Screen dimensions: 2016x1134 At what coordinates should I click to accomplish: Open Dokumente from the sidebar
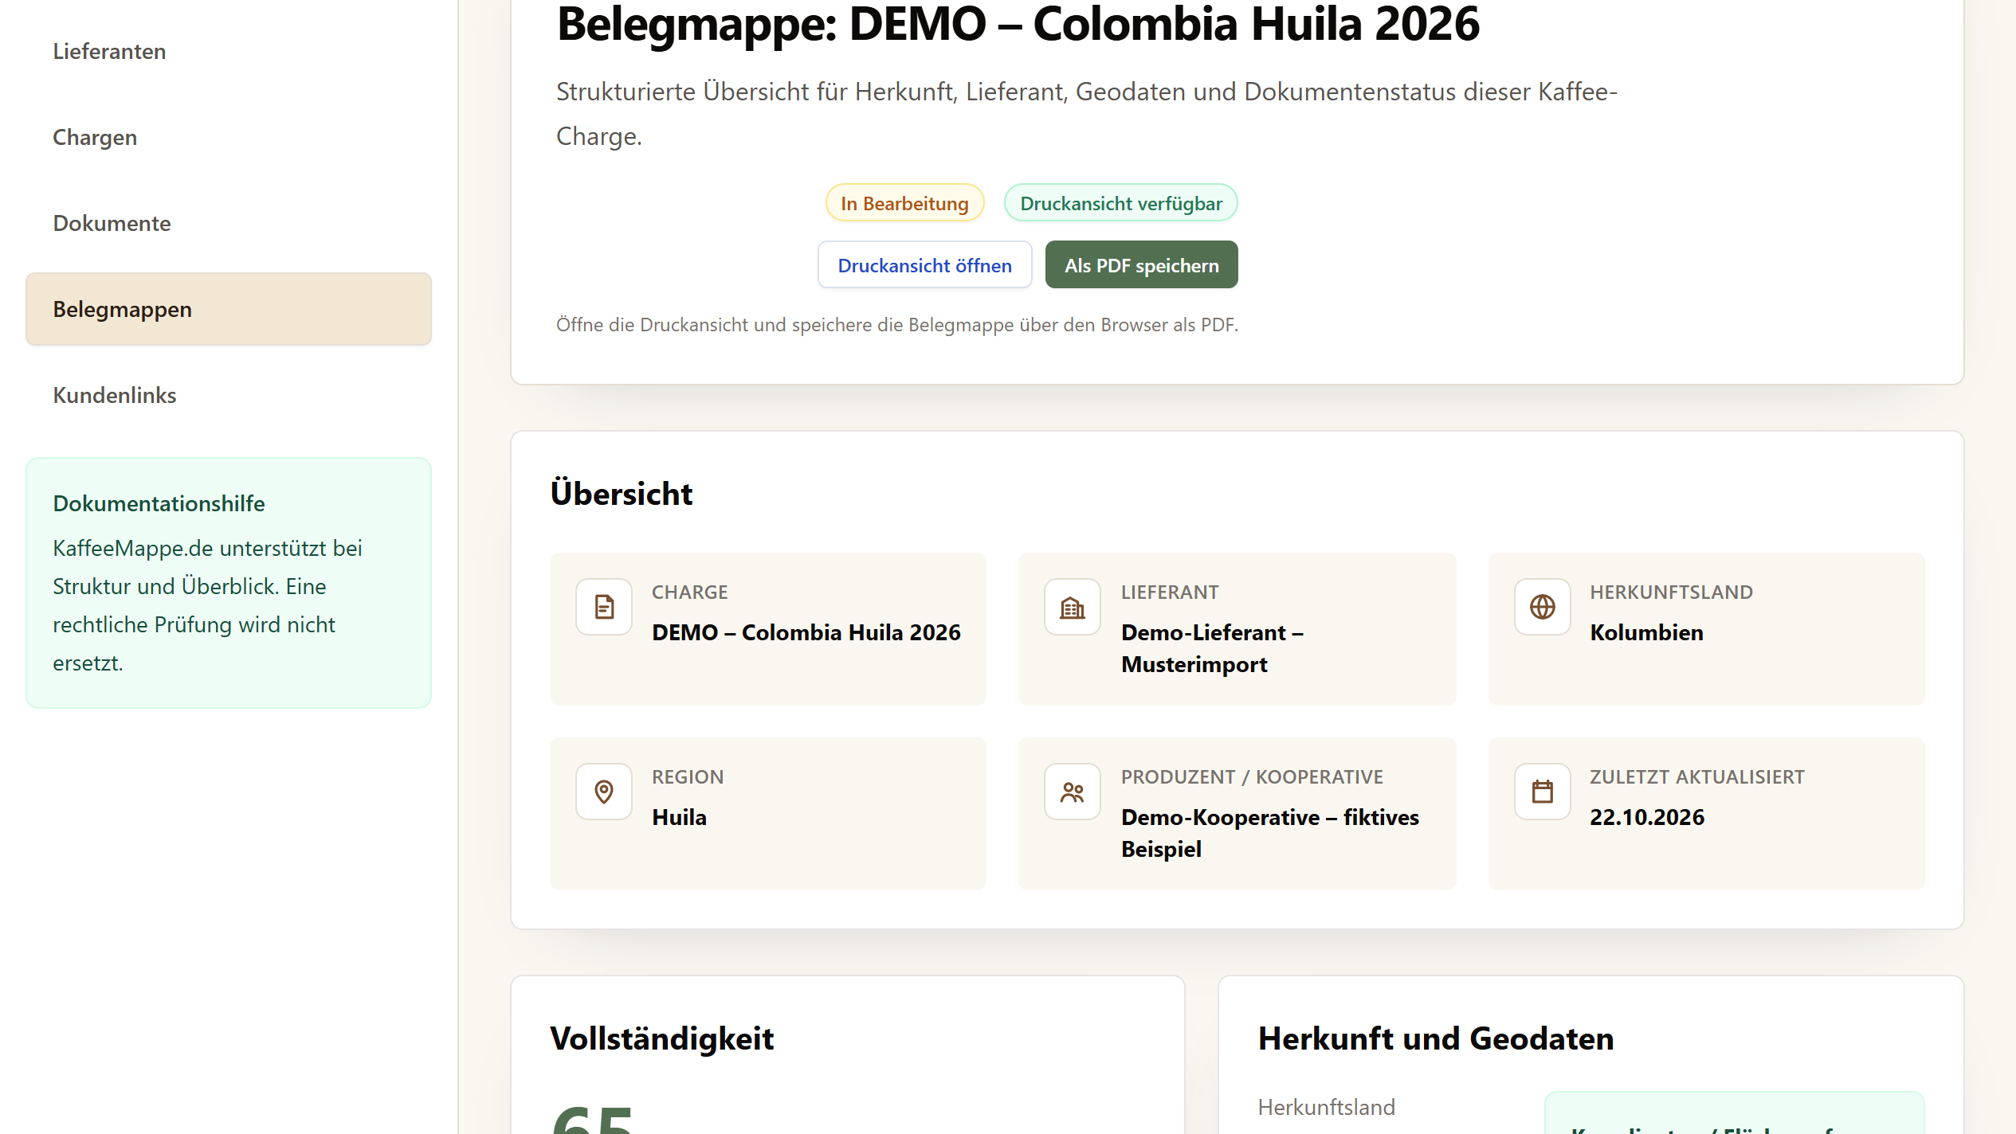(x=229, y=223)
